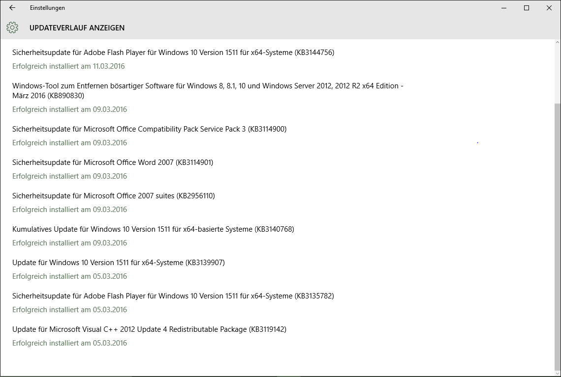Select the Update für Windows 10 KB3139907 entry

[x=119, y=263]
